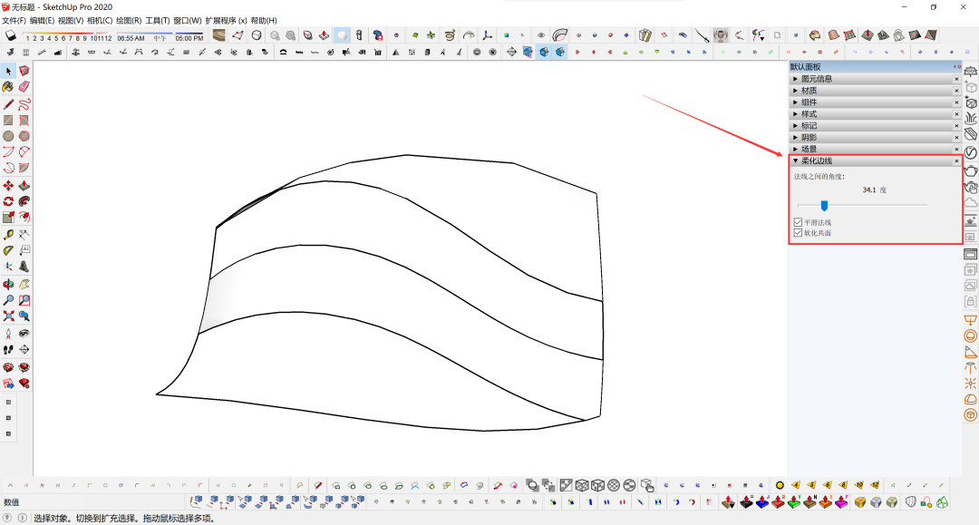The width and height of the screenshot is (979, 525).
Task: Close the 场景 panel with its X
Action: tap(956, 150)
